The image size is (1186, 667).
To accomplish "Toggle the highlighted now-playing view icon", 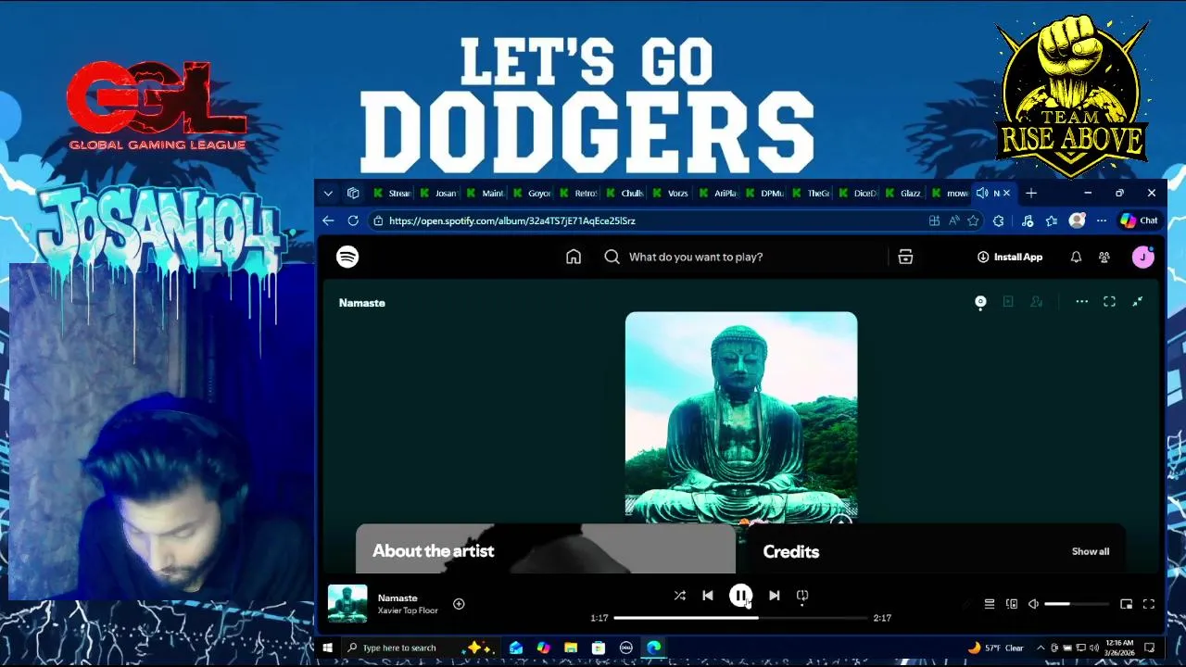I will [x=980, y=302].
